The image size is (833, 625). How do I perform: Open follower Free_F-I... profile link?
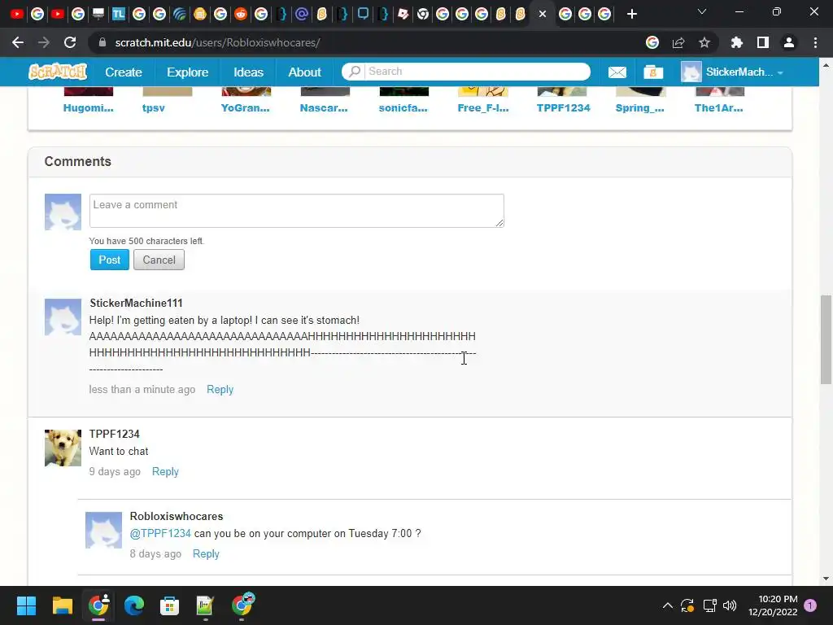[483, 108]
